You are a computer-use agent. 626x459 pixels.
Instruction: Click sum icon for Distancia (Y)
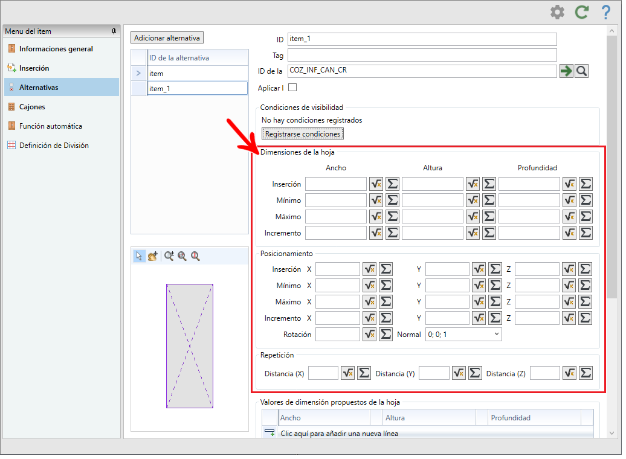point(475,373)
